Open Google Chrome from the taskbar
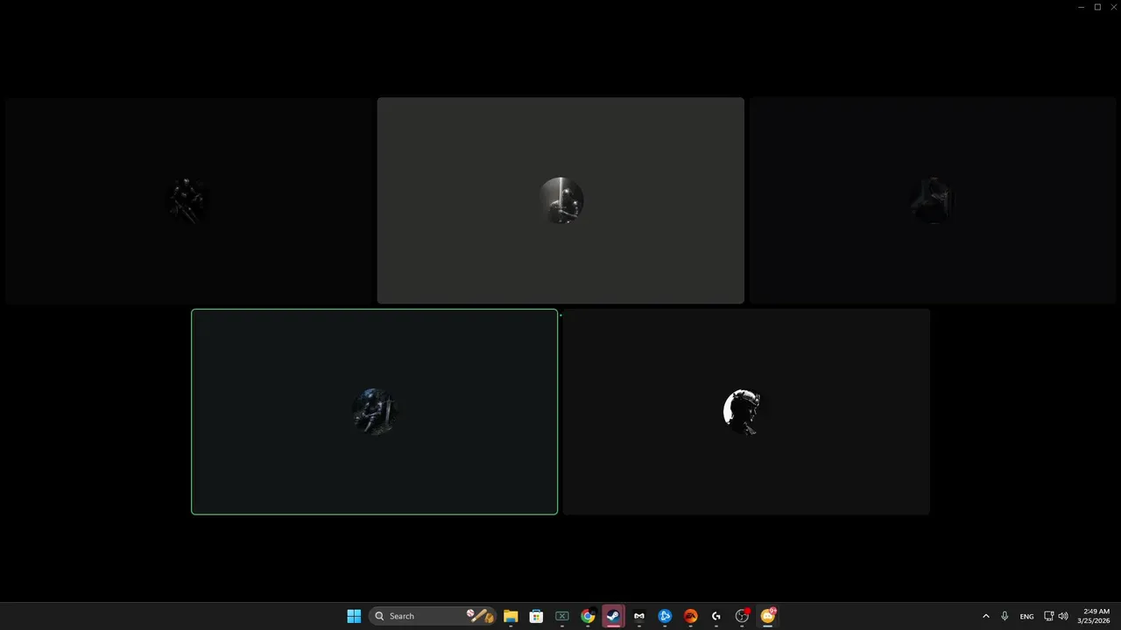This screenshot has width=1121, height=630. click(588, 616)
